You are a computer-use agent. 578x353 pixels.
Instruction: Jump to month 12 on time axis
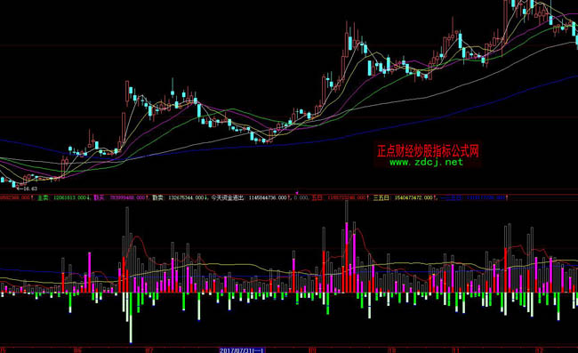pos(539,350)
